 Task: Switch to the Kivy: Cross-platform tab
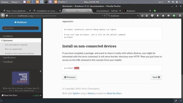17,11
